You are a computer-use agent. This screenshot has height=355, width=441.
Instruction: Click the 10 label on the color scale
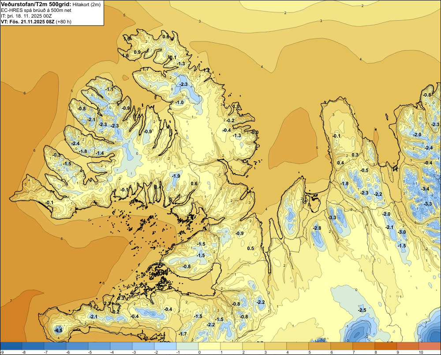(421, 352)
